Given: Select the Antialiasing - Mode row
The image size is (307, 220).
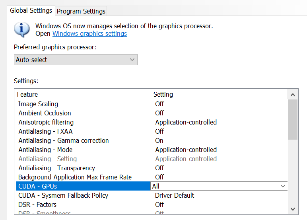Looking at the screenshot, I should 45,150.
